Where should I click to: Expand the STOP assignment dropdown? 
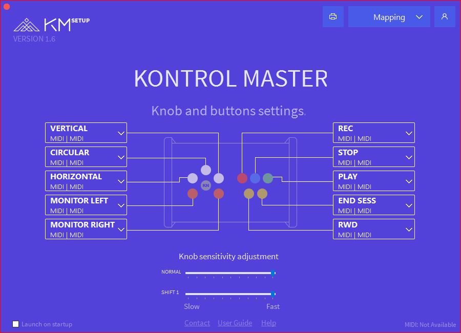[x=374, y=157]
